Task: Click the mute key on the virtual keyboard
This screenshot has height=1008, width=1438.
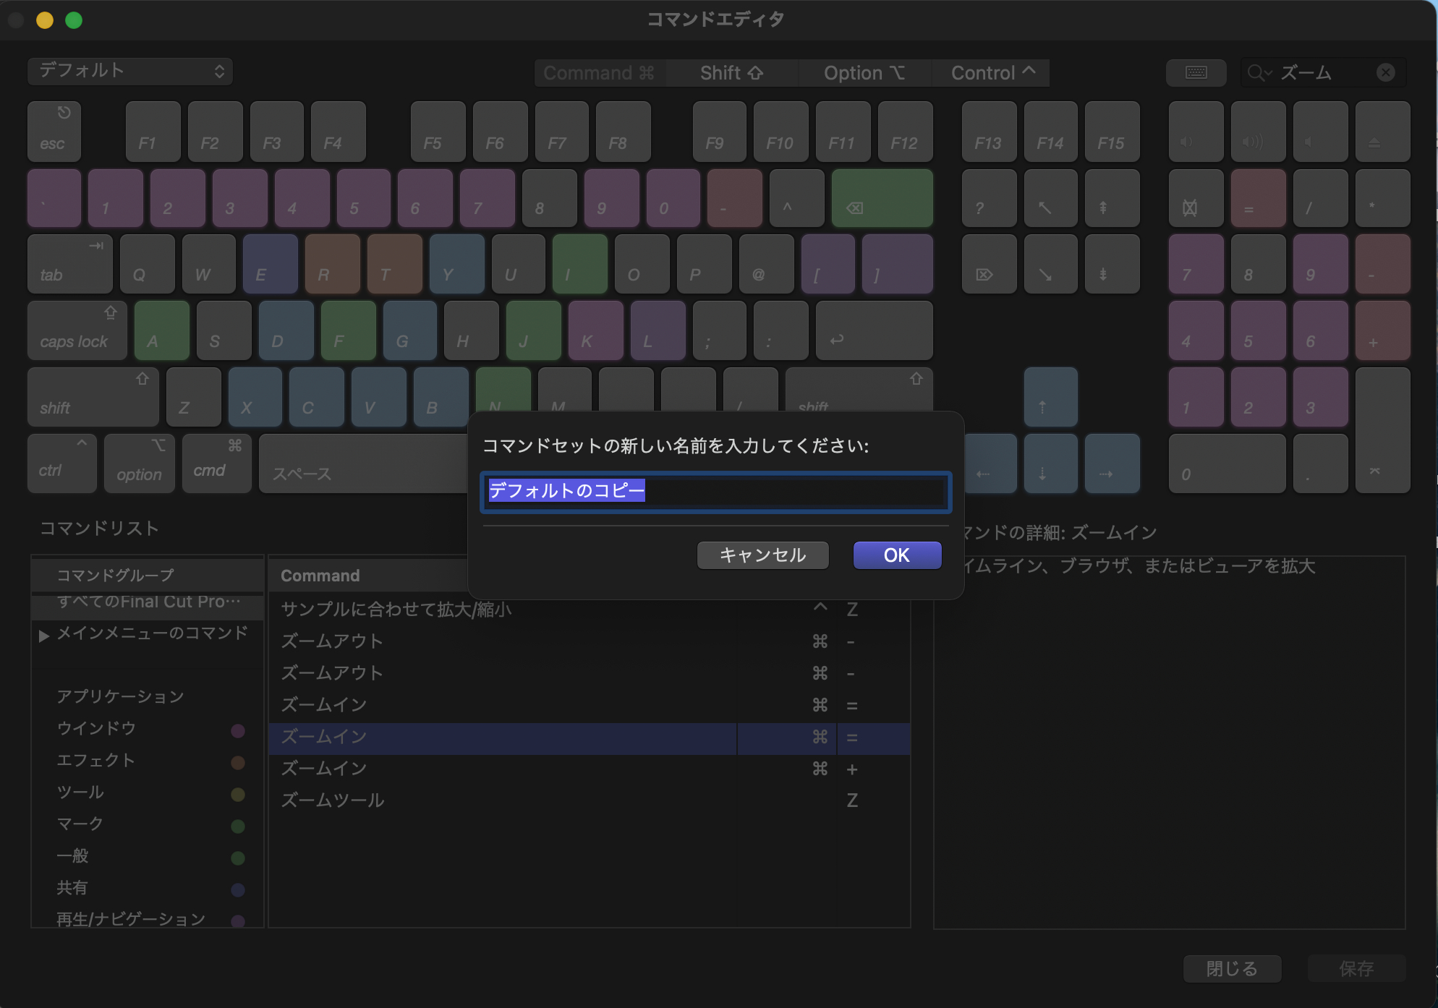Action: pyautogui.click(x=1320, y=132)
